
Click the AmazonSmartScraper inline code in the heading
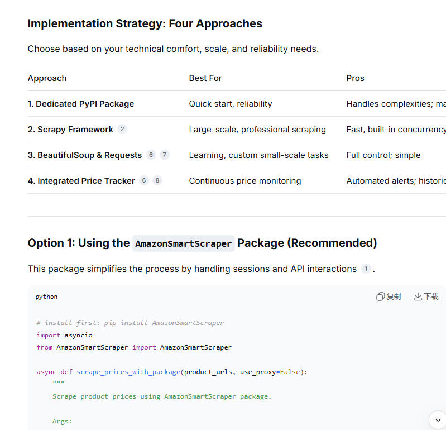point(184,243)
